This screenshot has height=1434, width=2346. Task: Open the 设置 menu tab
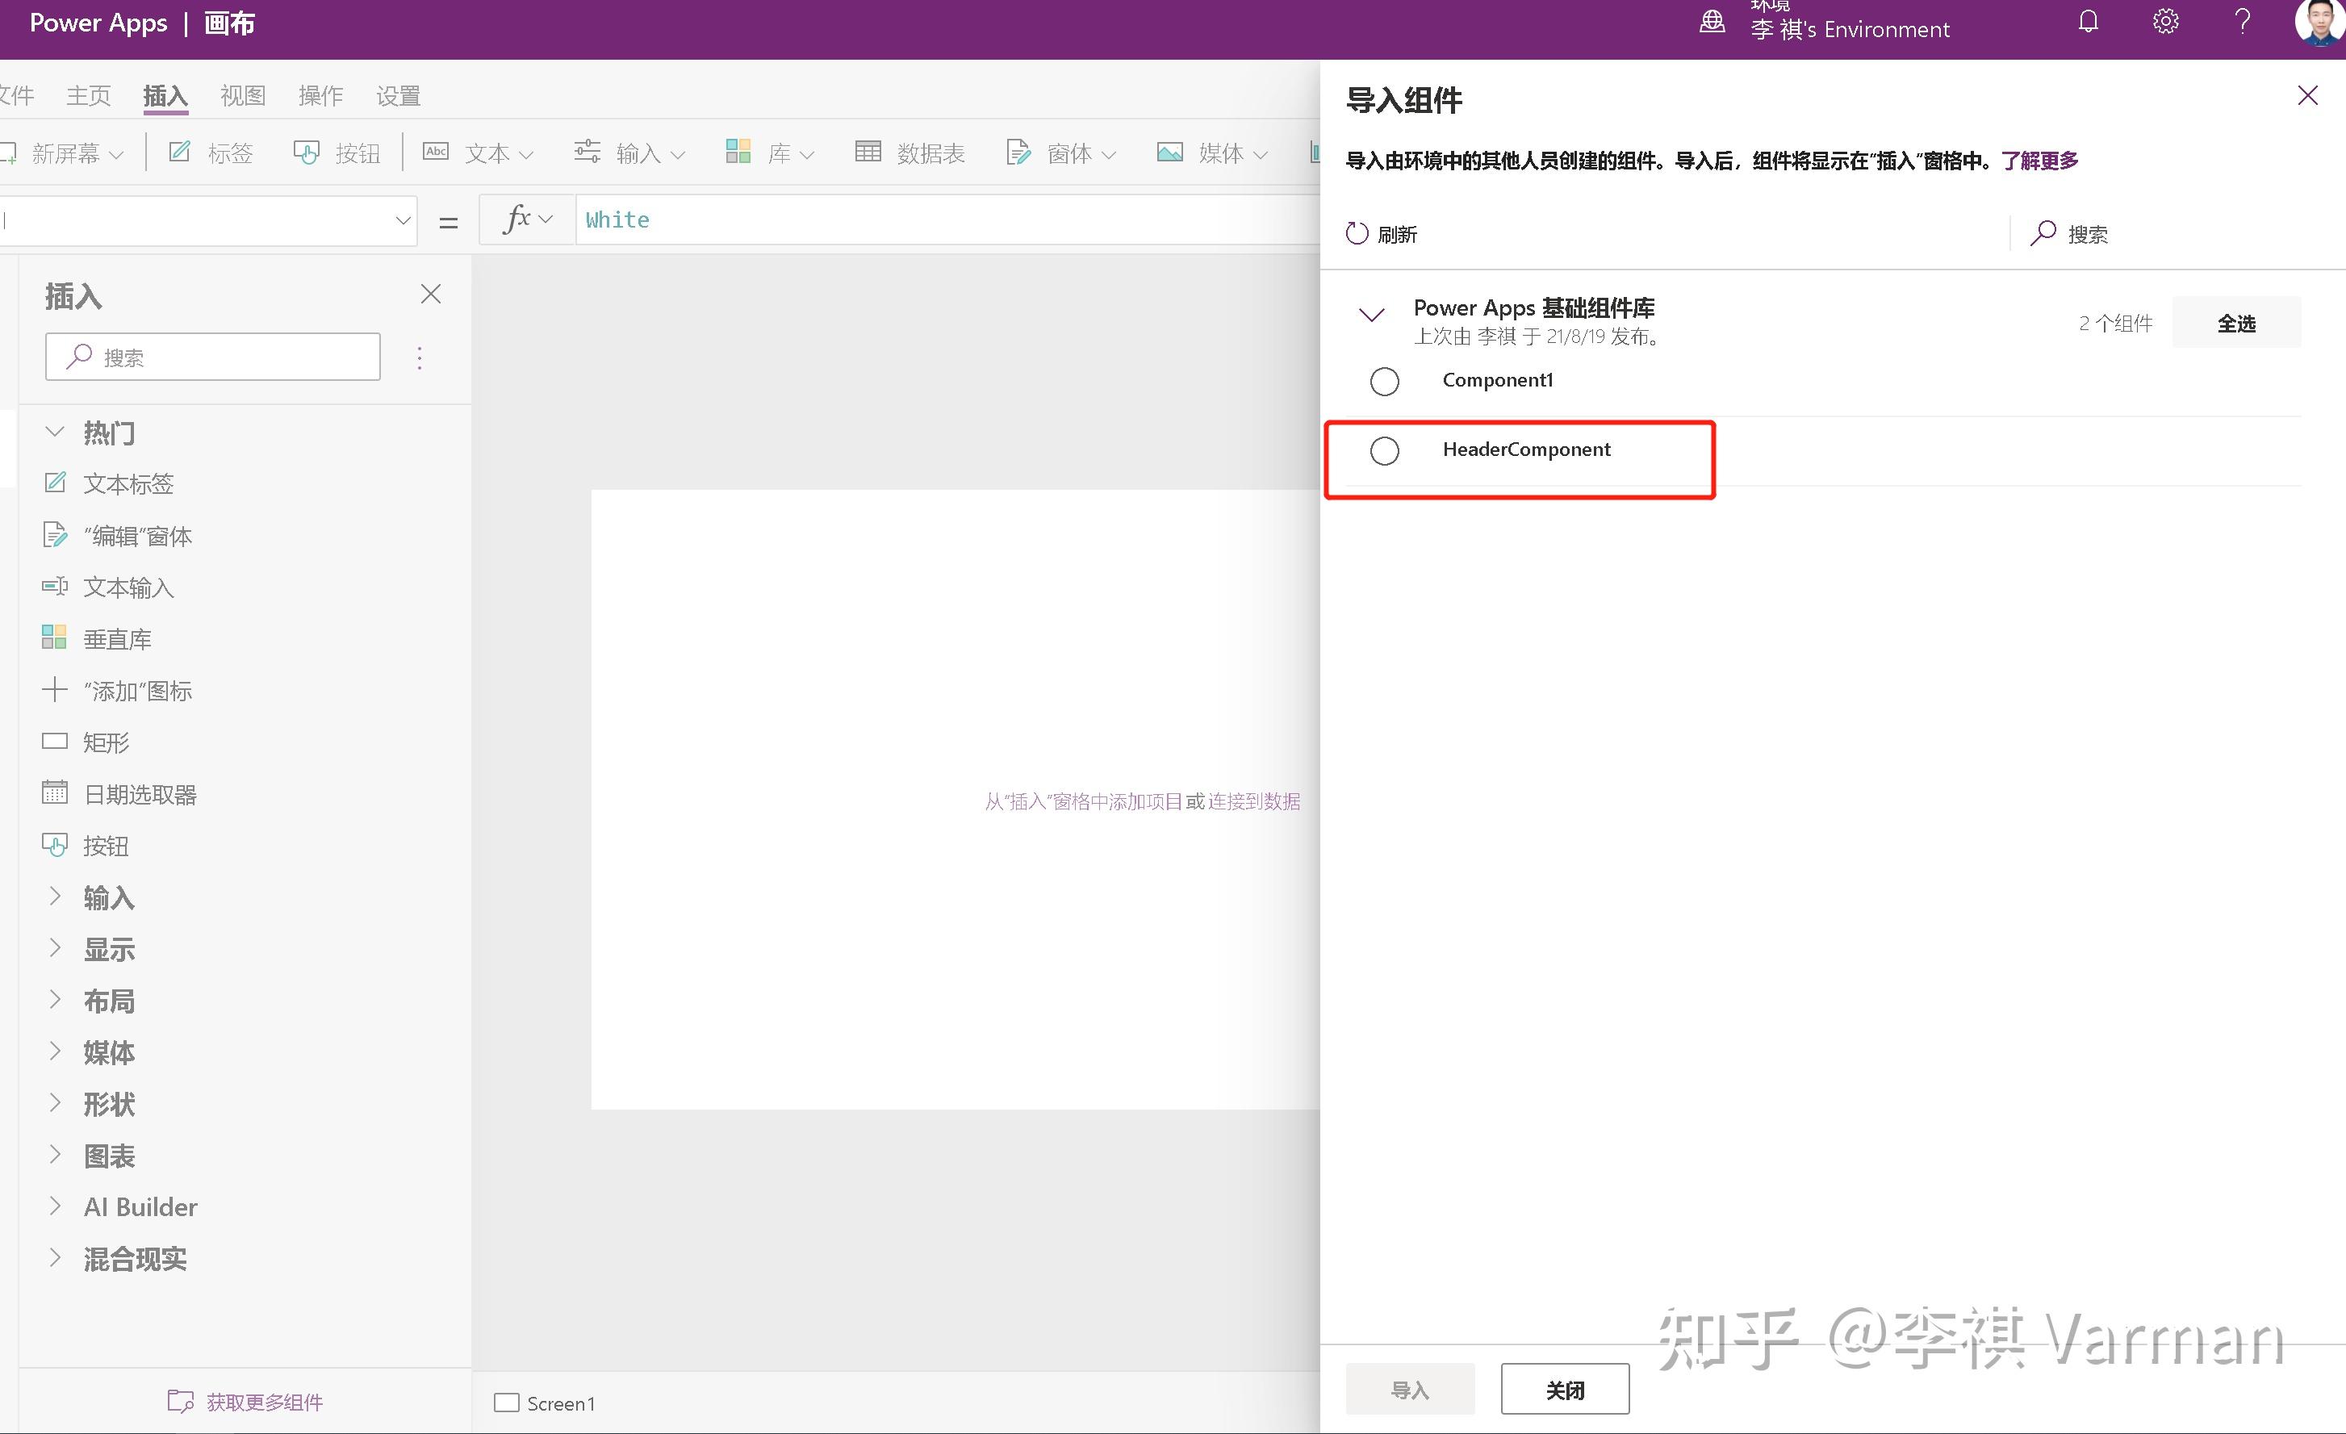(x=397, y=95)
